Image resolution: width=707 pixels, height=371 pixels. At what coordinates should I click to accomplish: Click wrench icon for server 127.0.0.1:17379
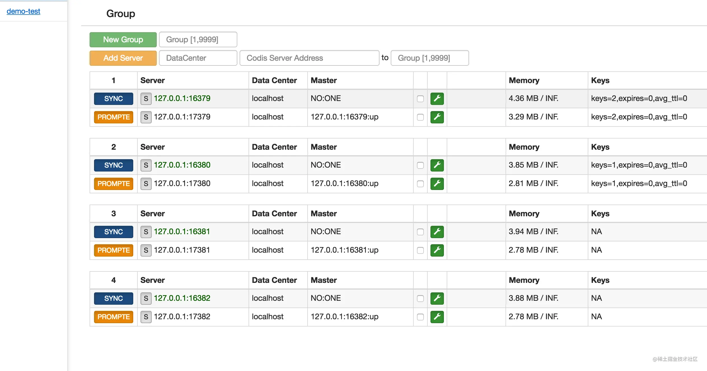click(x=437, y=117)
